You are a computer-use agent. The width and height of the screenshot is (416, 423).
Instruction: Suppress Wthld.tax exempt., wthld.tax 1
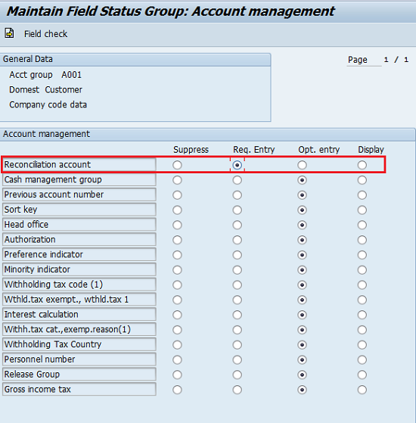177,300
